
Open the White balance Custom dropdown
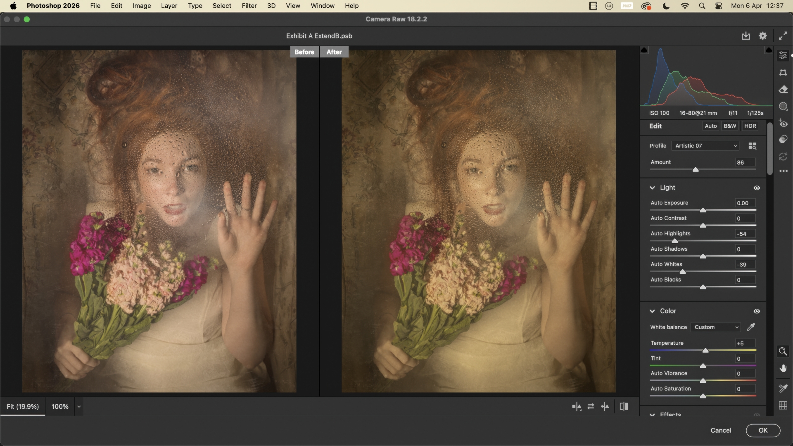[716, 327]
